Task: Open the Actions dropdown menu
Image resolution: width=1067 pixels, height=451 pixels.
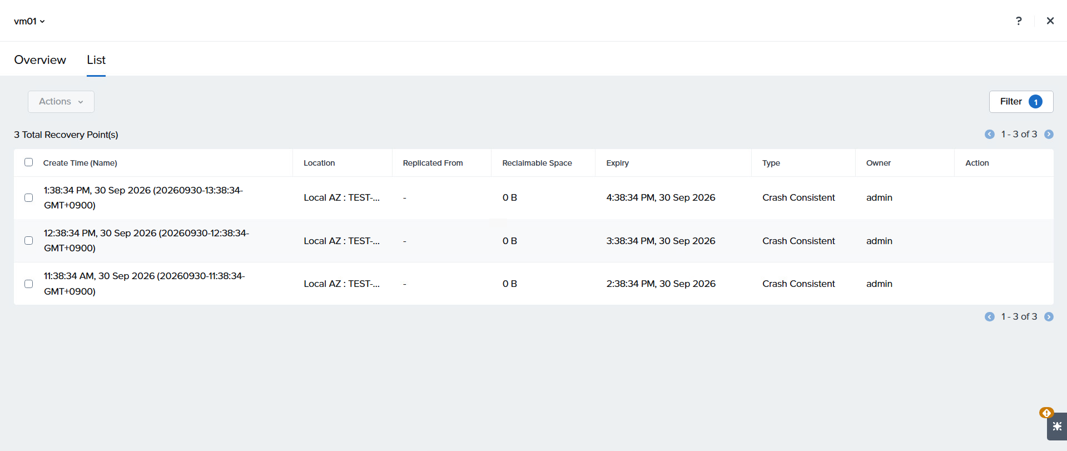Action: pos(61,102)
